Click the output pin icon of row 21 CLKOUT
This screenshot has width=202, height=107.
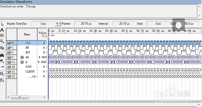point(9,72)
